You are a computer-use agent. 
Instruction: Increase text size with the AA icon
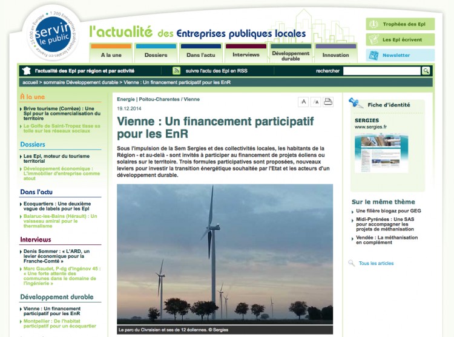tap(316, 102)
